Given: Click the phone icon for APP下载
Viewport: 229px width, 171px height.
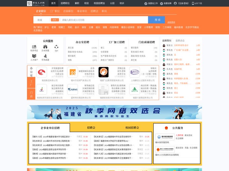Looking at the screenshot, I should click(193, 3).
